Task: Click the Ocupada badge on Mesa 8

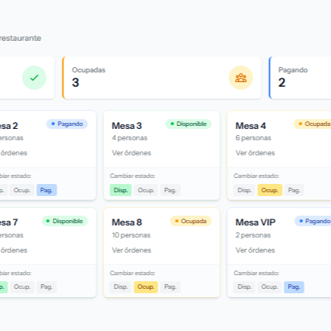Action: point(191,221)
